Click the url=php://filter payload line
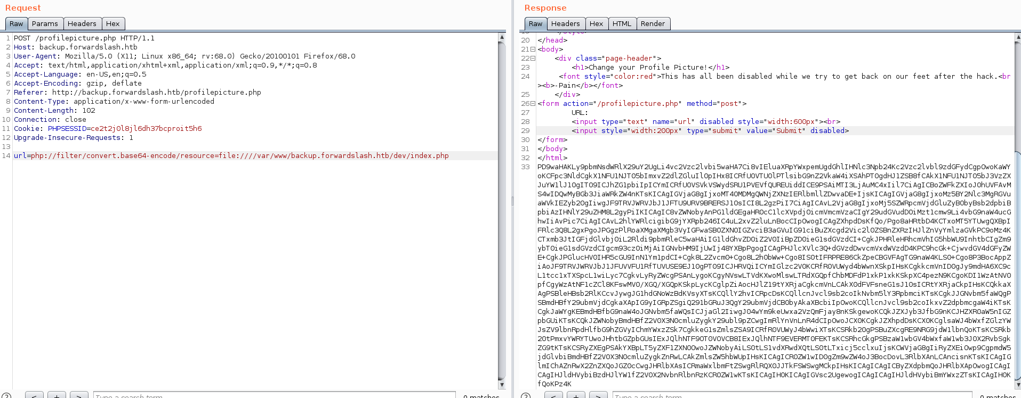 click(x=231, y=156)
